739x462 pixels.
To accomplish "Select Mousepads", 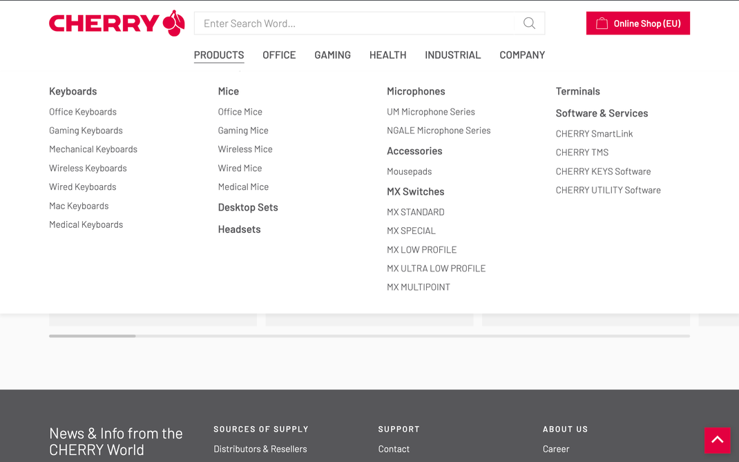I will pos(409,171).
